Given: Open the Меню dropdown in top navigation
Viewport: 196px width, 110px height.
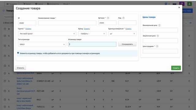Looking at the screenshot, I should [66, 4].
